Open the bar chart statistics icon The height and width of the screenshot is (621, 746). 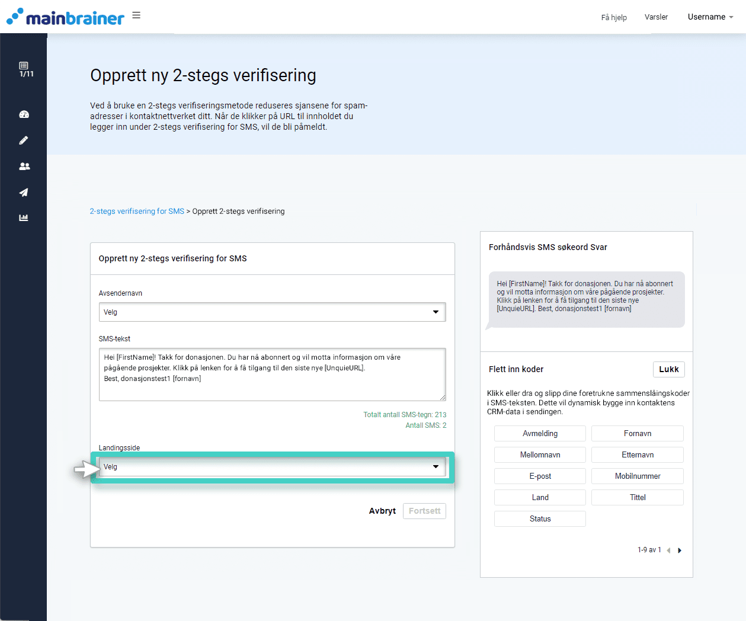coord(24,217)
